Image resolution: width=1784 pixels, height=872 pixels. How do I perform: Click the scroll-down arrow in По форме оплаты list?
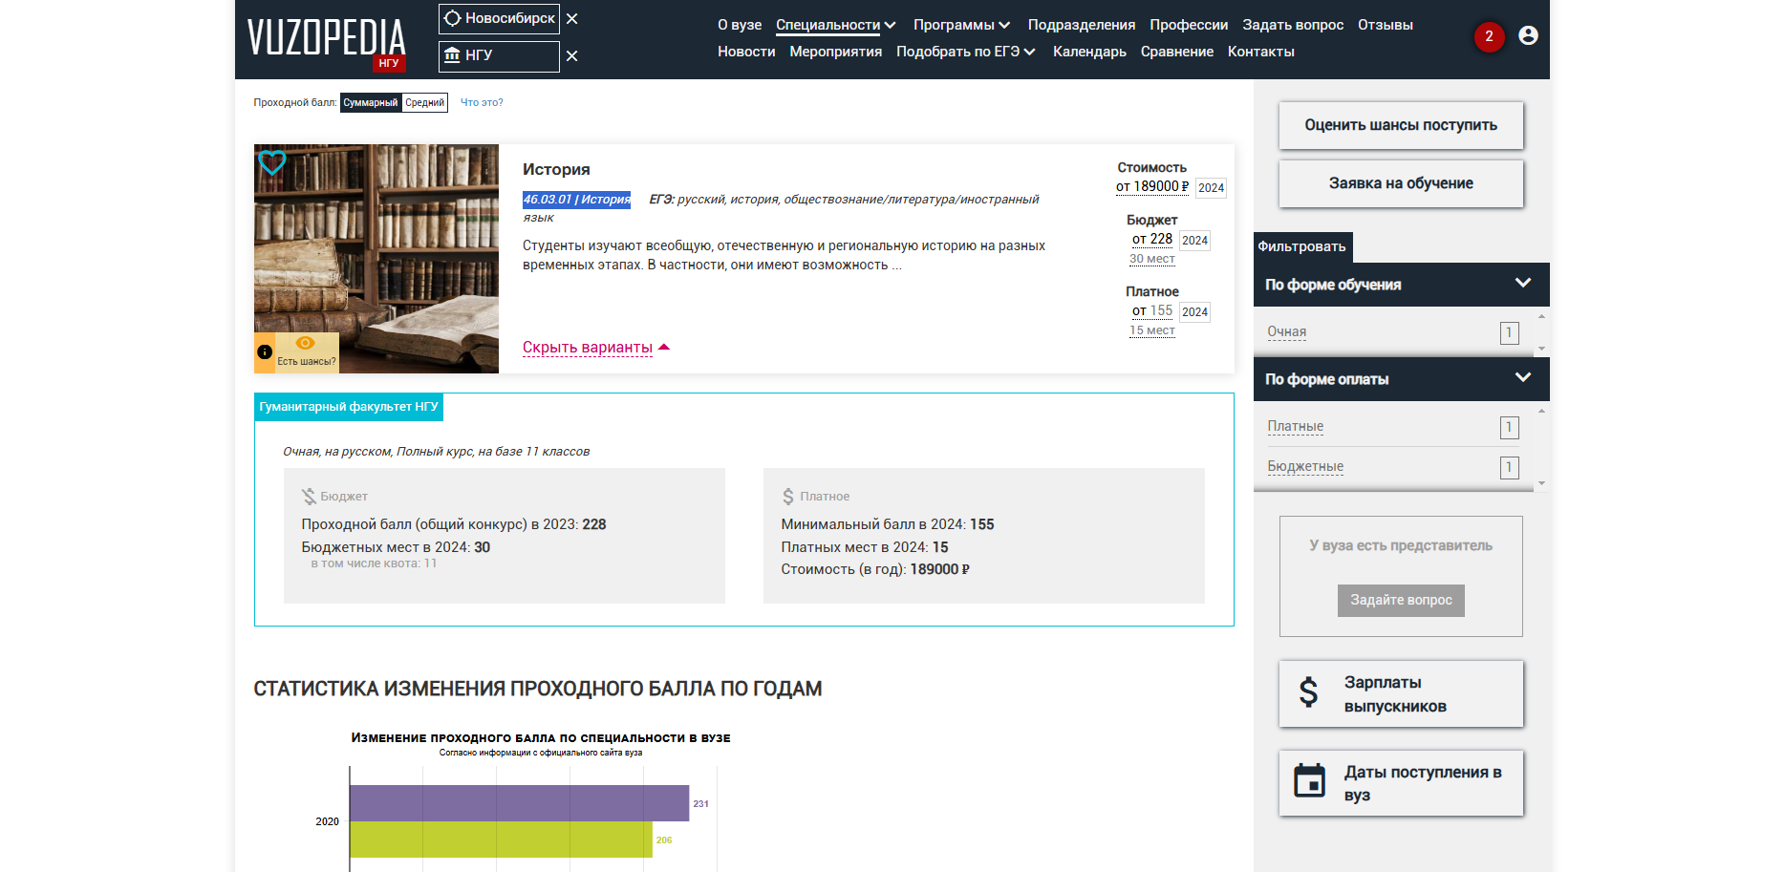(x=1541, y=483)
